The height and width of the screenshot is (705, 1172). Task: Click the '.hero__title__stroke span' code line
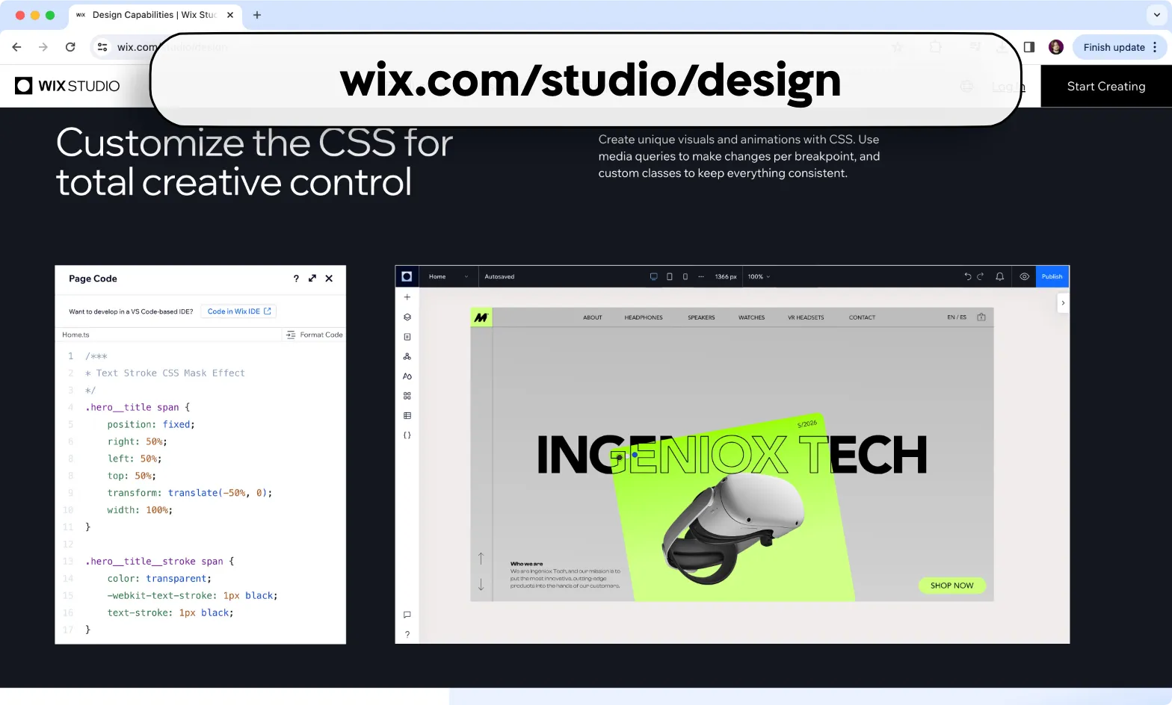pos(159,562)
